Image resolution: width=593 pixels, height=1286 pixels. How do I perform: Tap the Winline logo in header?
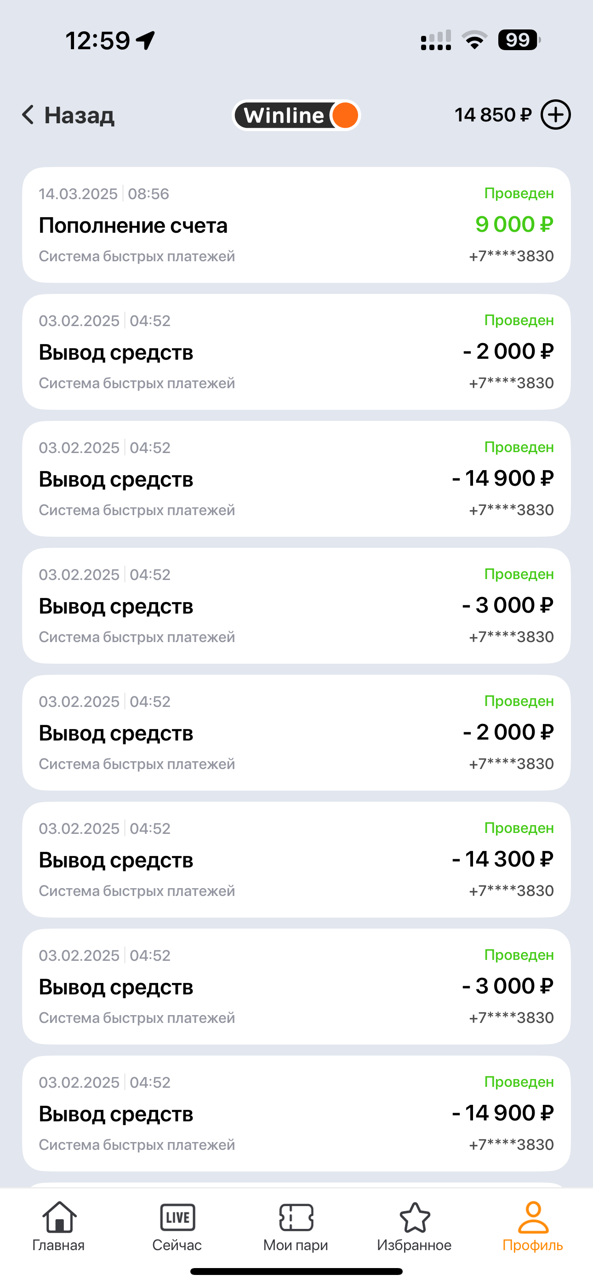(296, 115)
